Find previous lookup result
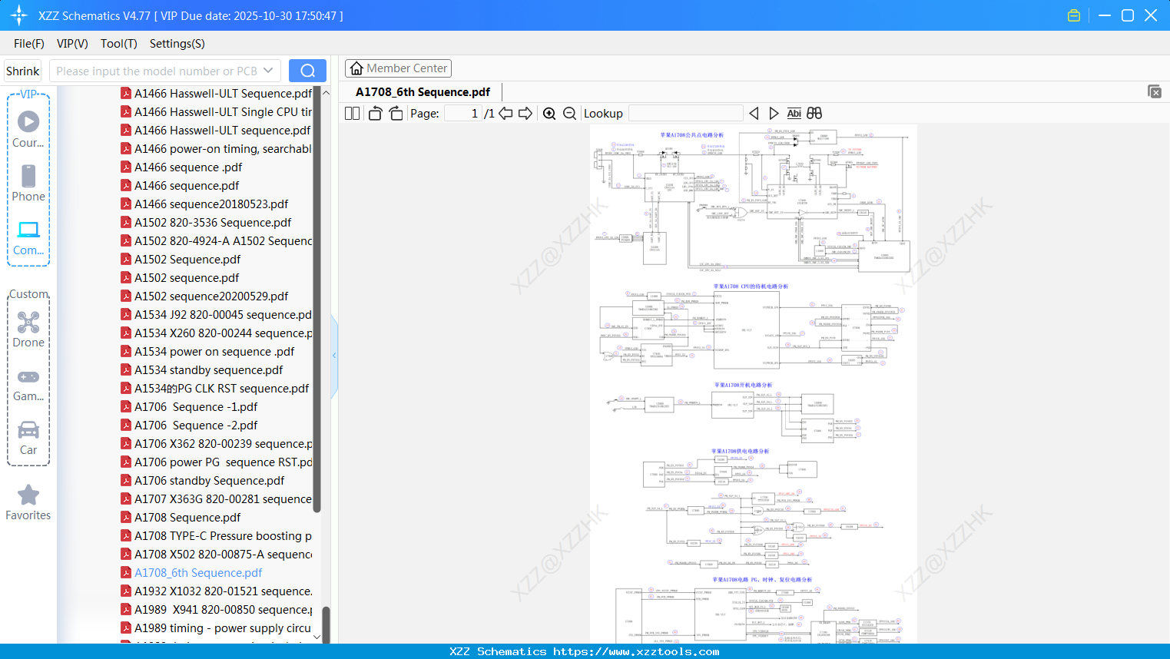 pyautogui.click(x=754, y=113)
